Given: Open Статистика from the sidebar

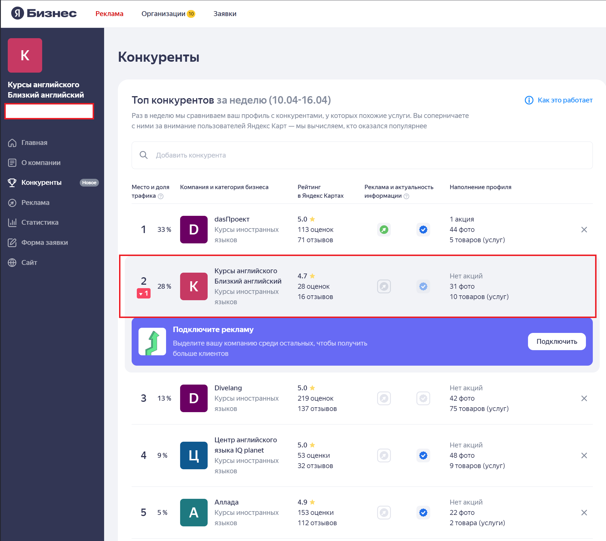Looking at the screenshot, I should click(x=40, y=222).
